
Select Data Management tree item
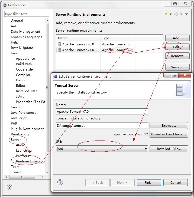[x=25, y=32]
